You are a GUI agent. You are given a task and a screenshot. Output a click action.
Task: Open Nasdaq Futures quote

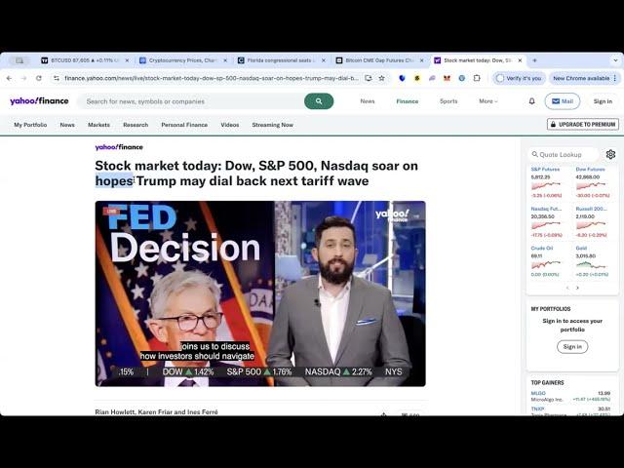point(546,209)
